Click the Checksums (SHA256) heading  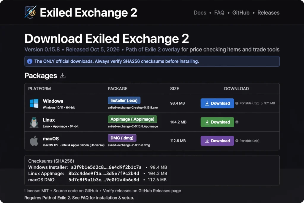click(51, 161)
